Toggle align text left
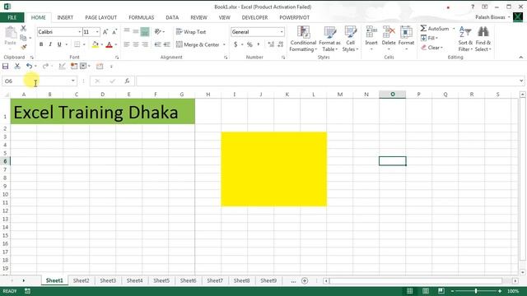Viewport: 527px width, 296px height. 127,44
